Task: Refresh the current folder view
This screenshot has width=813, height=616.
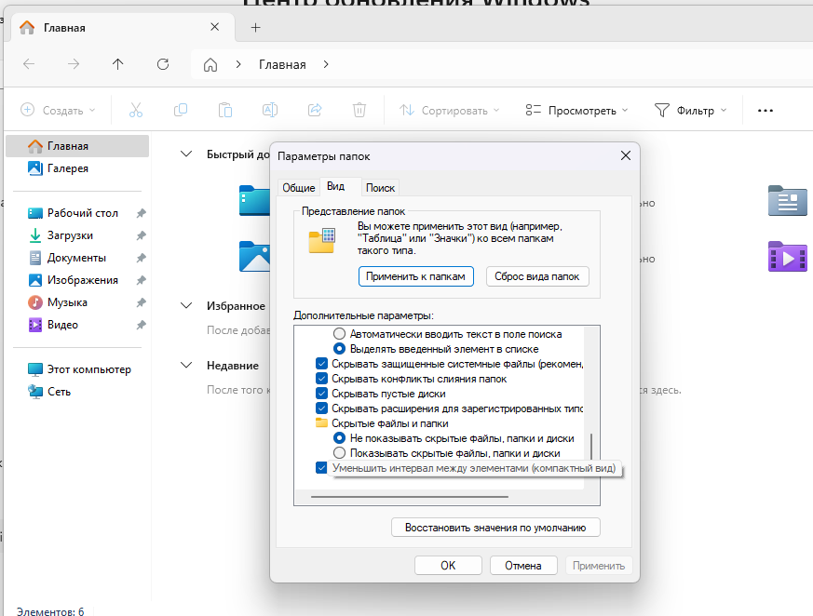Action: coord(163,64)
